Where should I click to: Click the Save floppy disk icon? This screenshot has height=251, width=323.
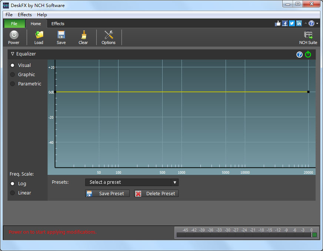tap(61, 37)
